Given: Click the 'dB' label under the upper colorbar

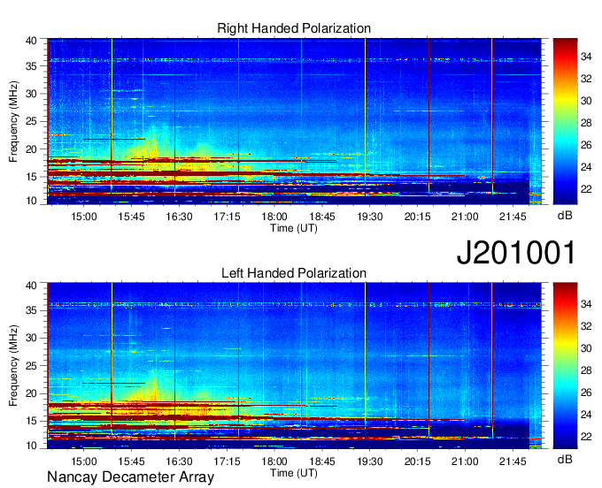Looking at the screenshot, I should [x=565, y=216].
